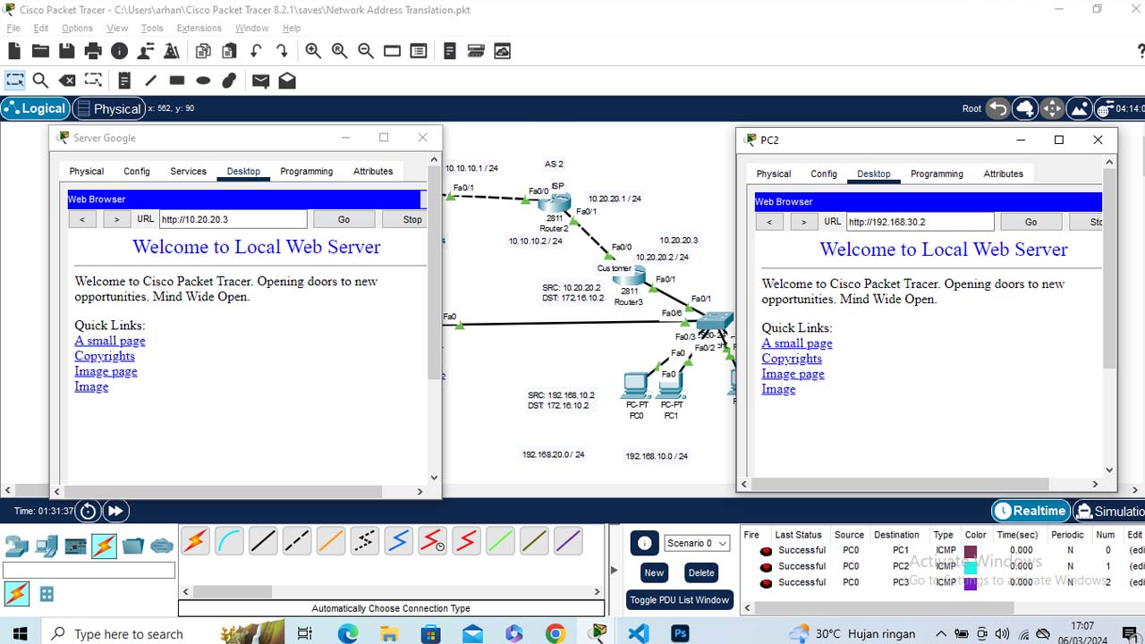1145x644 pixels.
Task: Print the workspace using the printer icon
Action: click(x=92, y=51)
